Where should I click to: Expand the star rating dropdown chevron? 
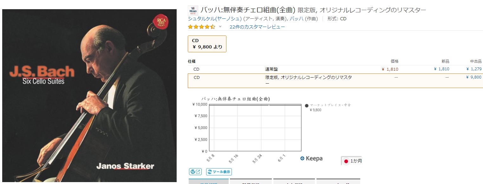pyautogui.click(x=220, y=27)
